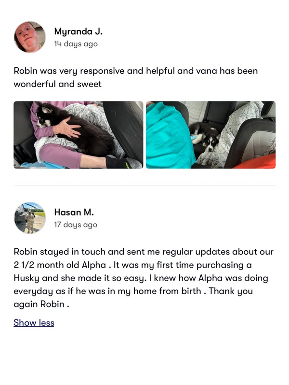289x385 pixels.
Task: Click the black bar at the bottom
Action: tap(144, 366)
